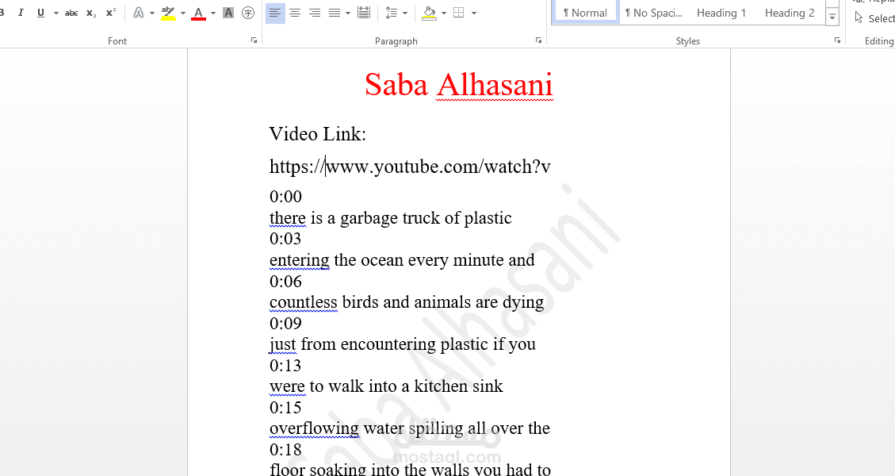Viewport: 895px width, 476px height.
Task: Open the Styles pane launcher
Action: click(837, 40)
